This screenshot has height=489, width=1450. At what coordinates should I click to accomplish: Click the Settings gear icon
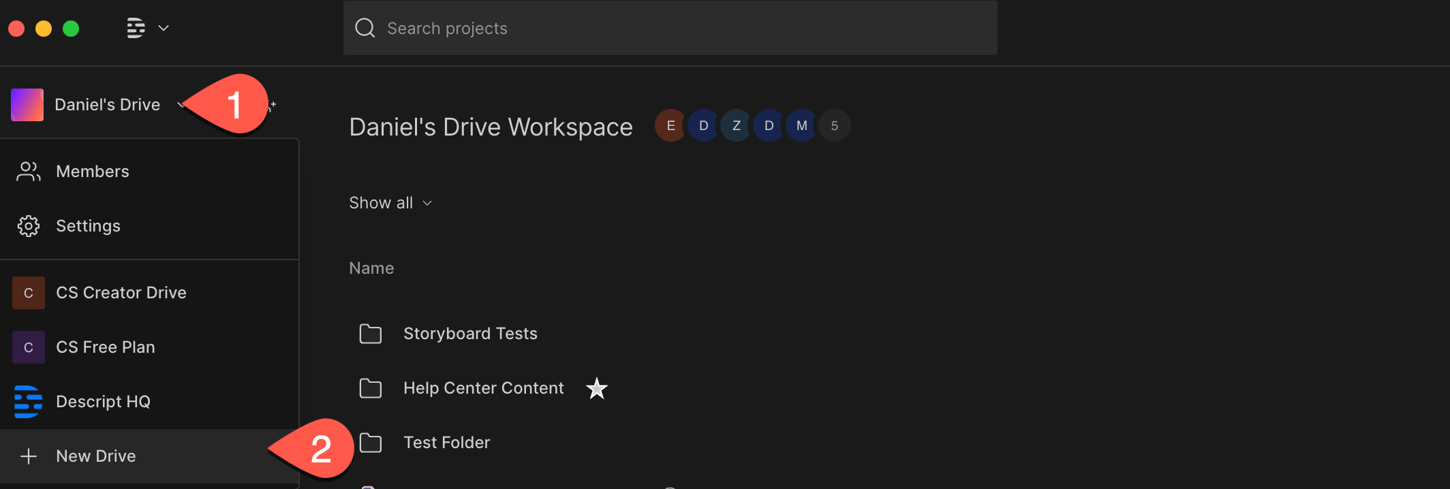29,226
